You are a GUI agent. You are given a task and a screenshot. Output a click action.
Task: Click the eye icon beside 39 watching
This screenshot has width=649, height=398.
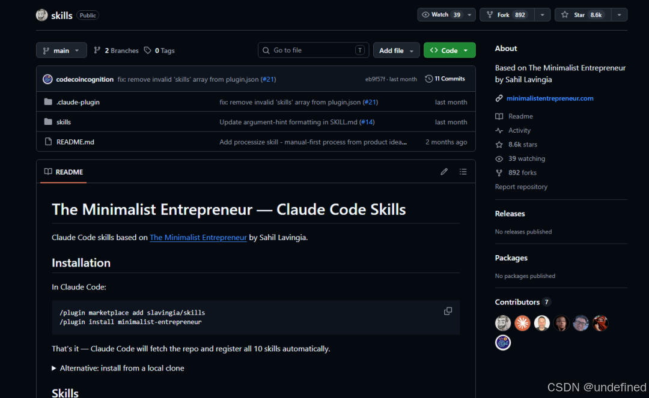[499, 158]
